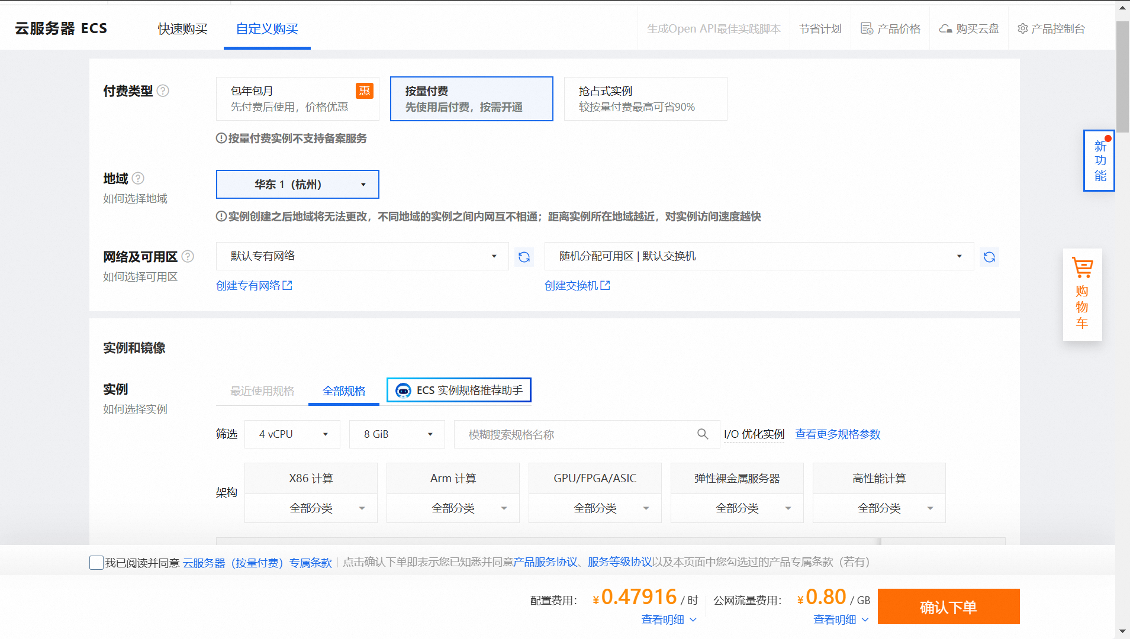1130x639 pixels.
Task: Refresh the 默认专有网络 VPC list
Action: pos(524,257)
